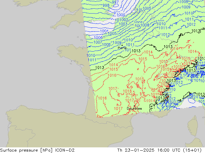This screenshot has width=205, height=158.
Task: Click the red 1017 label left of Dourbies
Action: (118, 108)
